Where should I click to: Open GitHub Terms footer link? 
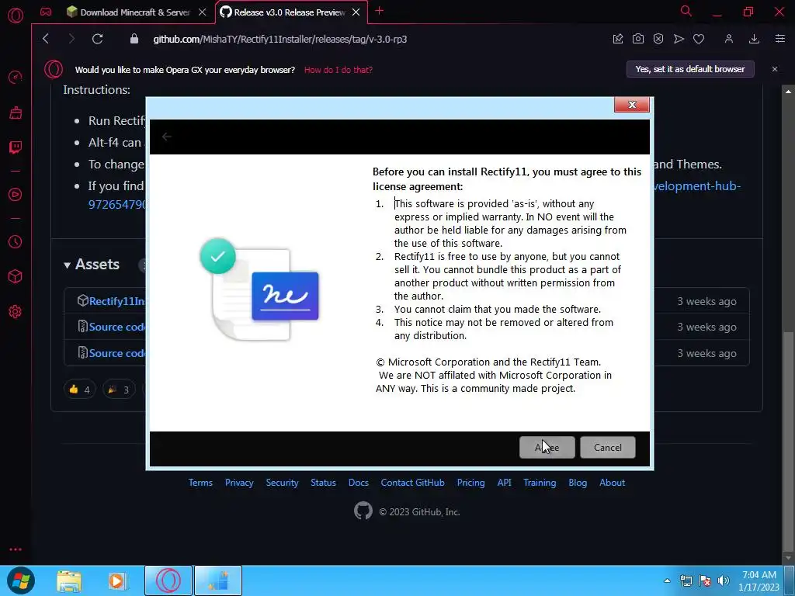(200, 483)
